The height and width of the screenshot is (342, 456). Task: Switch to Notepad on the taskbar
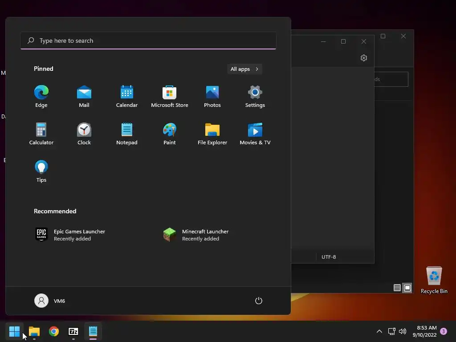(x=93, y=331)
